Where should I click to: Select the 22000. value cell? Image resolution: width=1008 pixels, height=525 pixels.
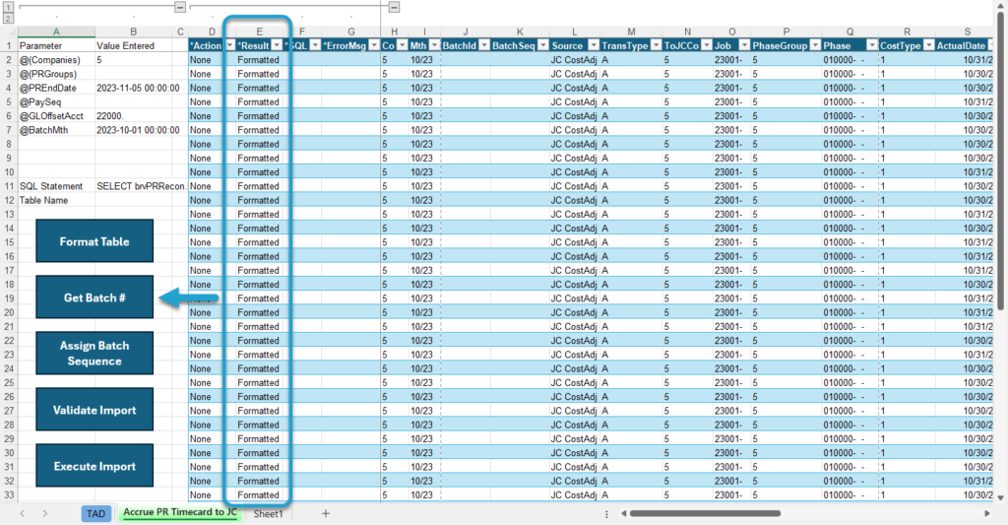(134, 116)
